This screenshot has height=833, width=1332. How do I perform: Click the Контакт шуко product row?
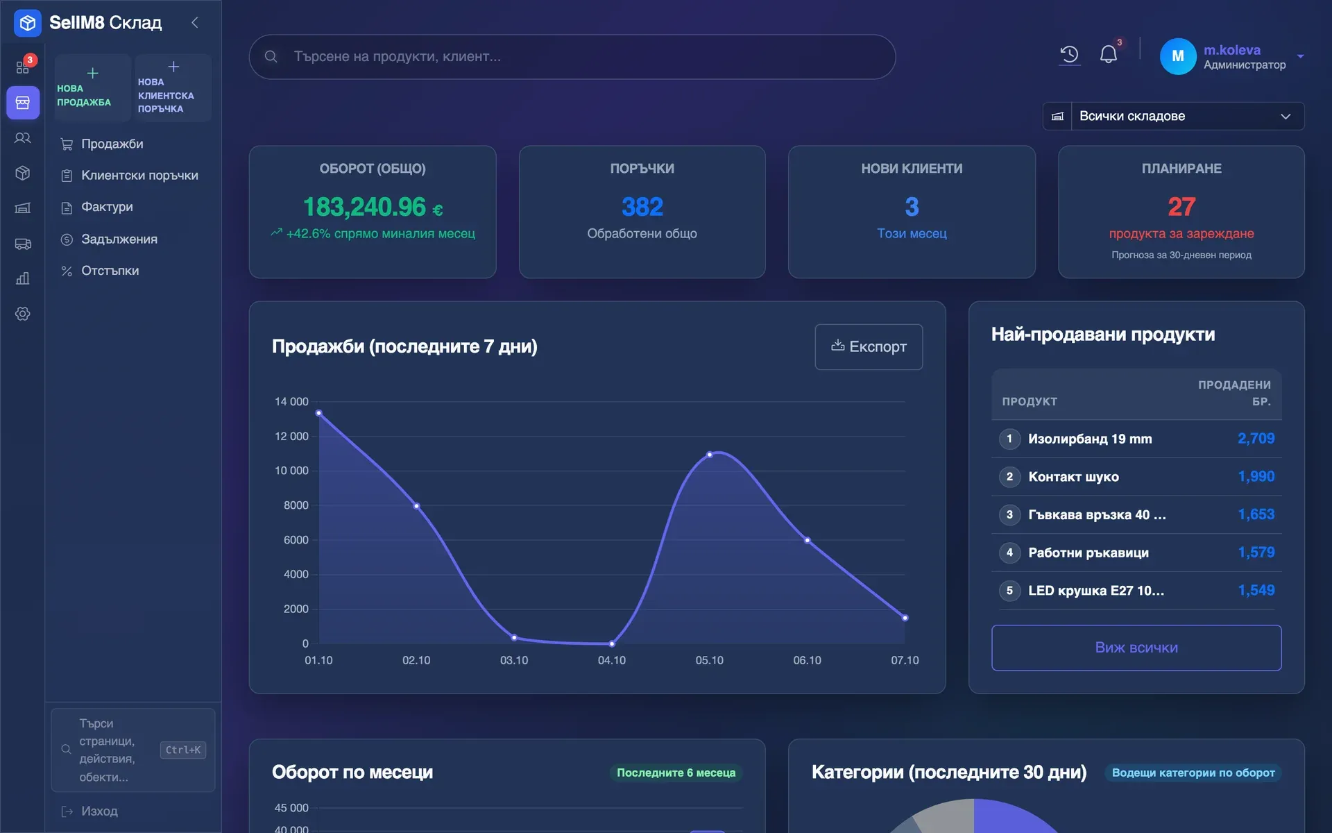(1136, 477)
